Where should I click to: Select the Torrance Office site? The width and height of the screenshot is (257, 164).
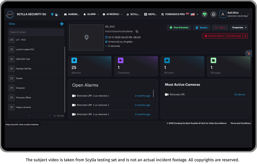(x=36, y=98)
